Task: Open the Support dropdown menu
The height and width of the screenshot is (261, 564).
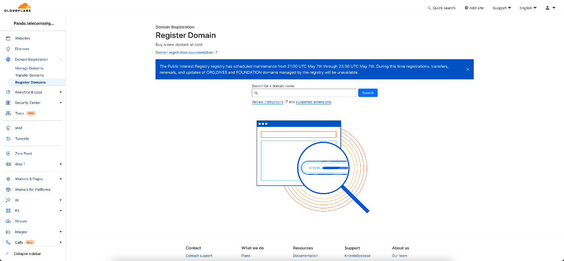Action: pyautogui.click(x=502, y=8)
